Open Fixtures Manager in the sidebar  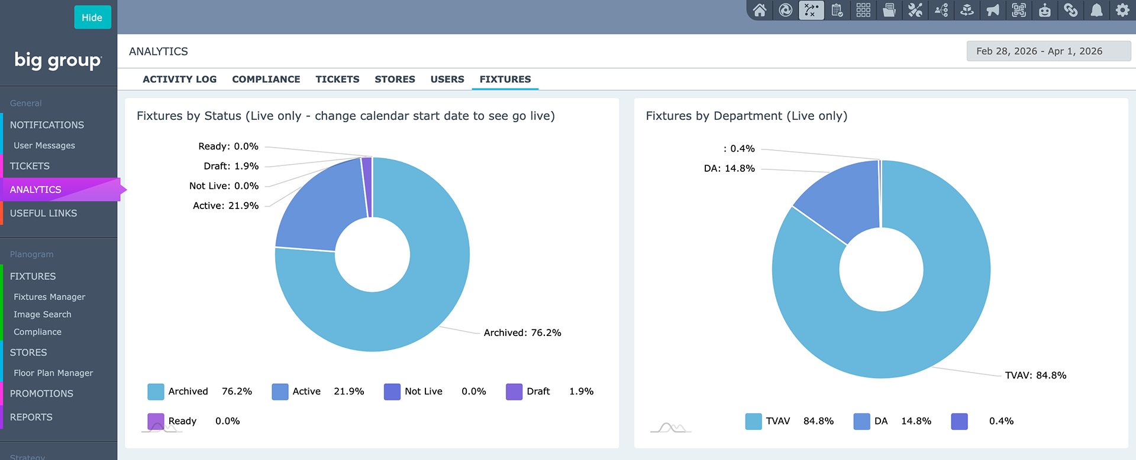50,297
